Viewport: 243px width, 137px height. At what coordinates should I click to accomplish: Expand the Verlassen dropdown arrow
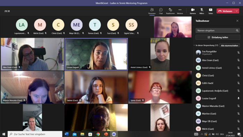[x=237, y=11]
